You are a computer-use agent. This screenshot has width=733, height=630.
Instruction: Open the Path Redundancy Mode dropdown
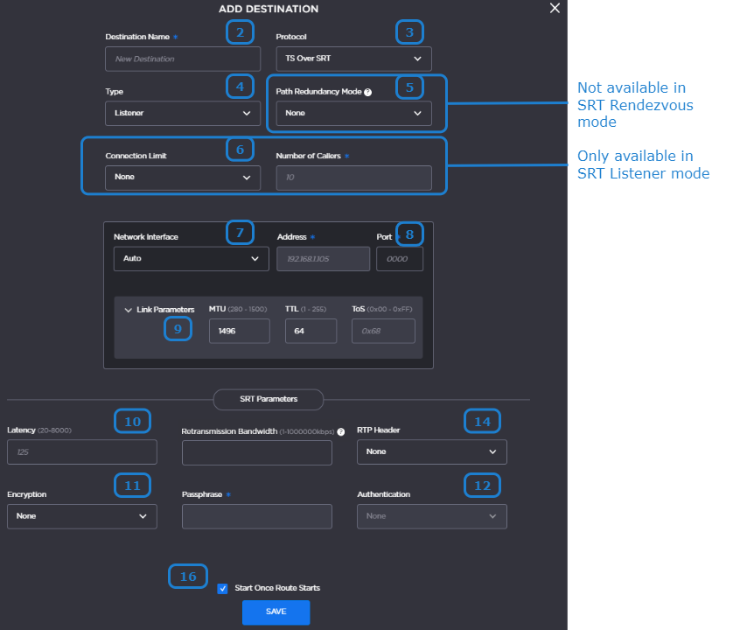(x=353, y=113)
